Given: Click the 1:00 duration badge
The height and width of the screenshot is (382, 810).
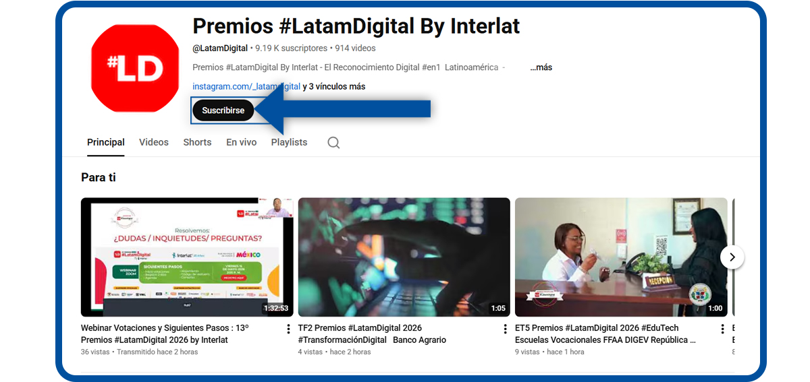Looking at the screenshot, I should click(x=715, y=309).
